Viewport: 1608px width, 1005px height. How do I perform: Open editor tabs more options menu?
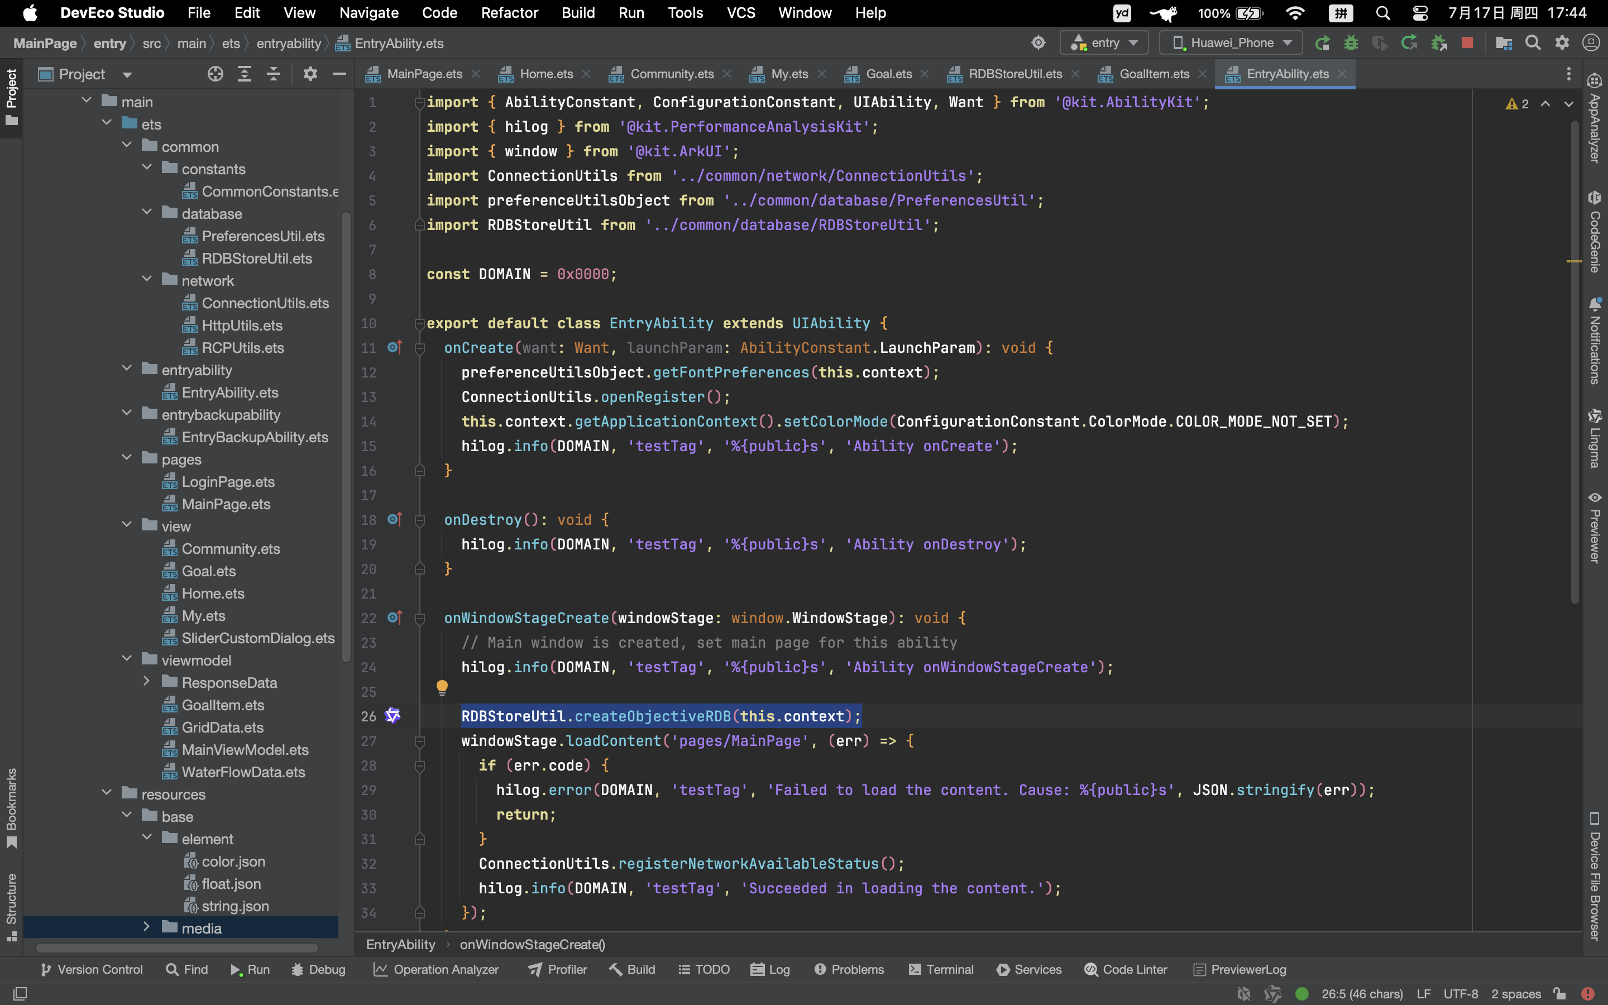[1569, 74]
